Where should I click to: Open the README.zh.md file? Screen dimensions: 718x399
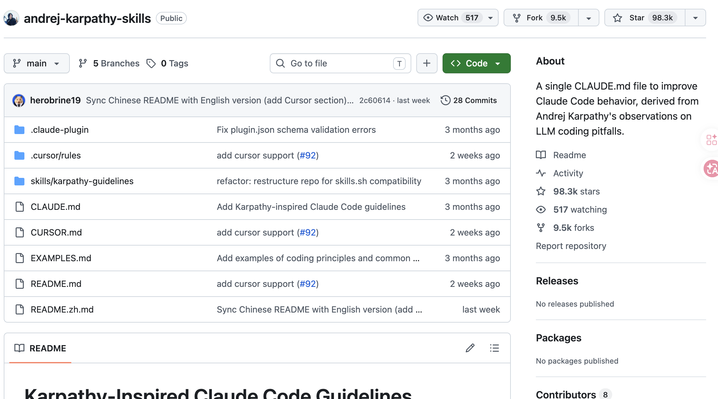coord(62,309)
